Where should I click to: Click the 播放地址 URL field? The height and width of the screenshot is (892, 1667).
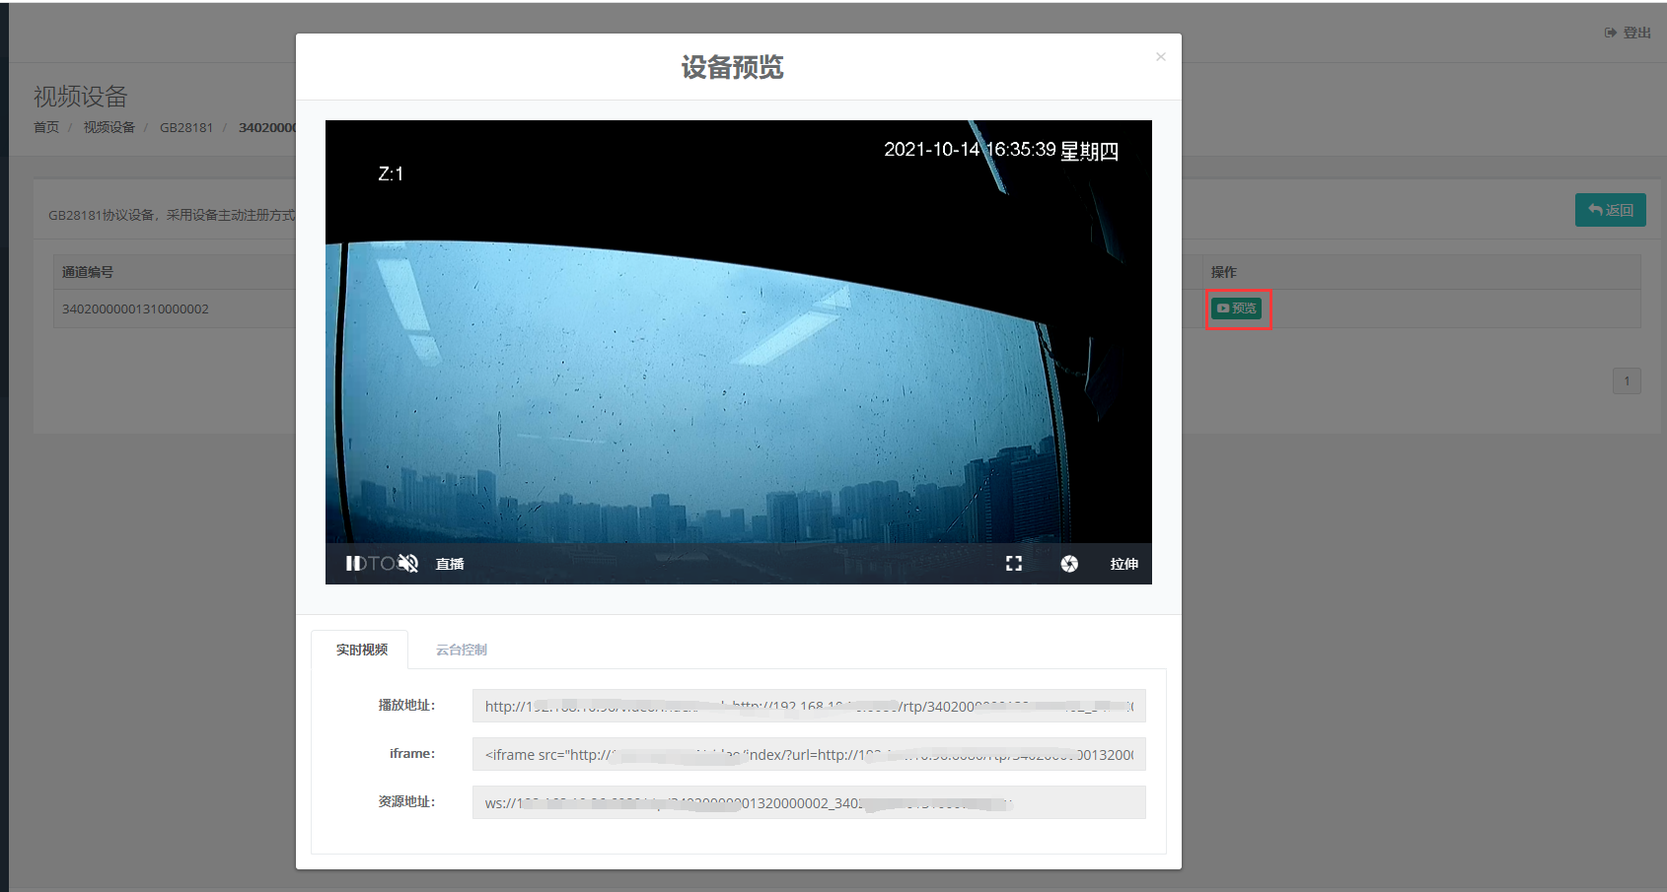tap(808, 706)
